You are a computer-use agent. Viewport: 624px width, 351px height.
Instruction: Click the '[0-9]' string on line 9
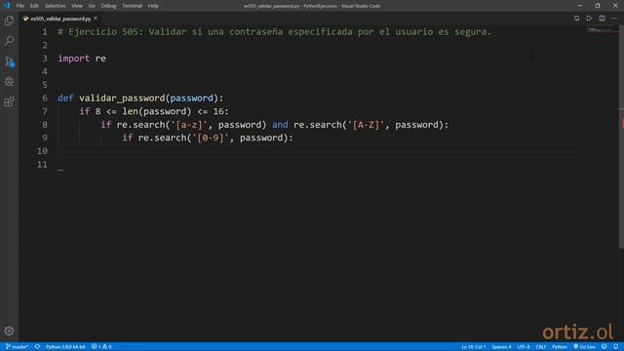[211, 137]
